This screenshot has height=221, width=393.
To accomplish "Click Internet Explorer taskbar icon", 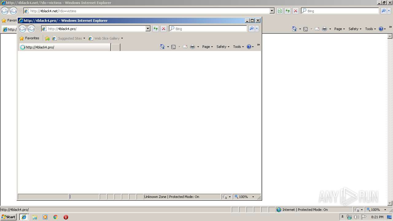I will click(x=24, y=217).
